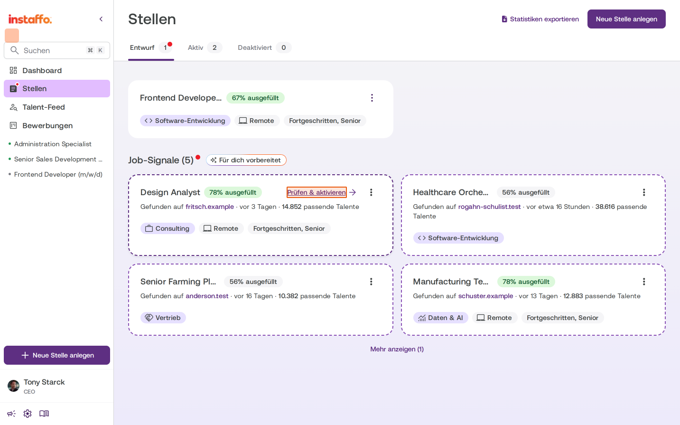This screenshot has height=425, width=680.
Task: Click the top-right Neue Stelle anlegen button
Action: click(626, 19)
